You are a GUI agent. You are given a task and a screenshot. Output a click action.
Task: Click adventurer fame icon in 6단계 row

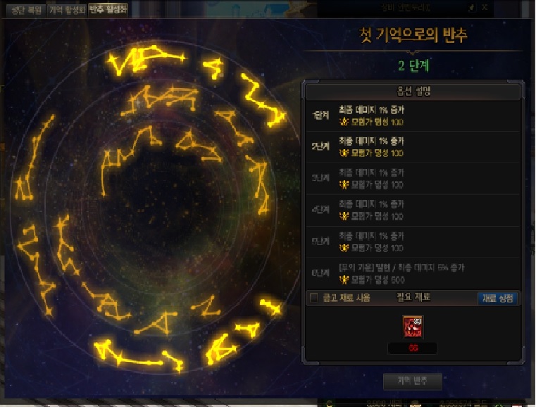click(x=344, y=280)
